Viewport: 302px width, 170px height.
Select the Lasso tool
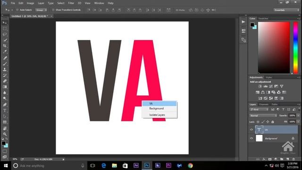click(5, 34)
